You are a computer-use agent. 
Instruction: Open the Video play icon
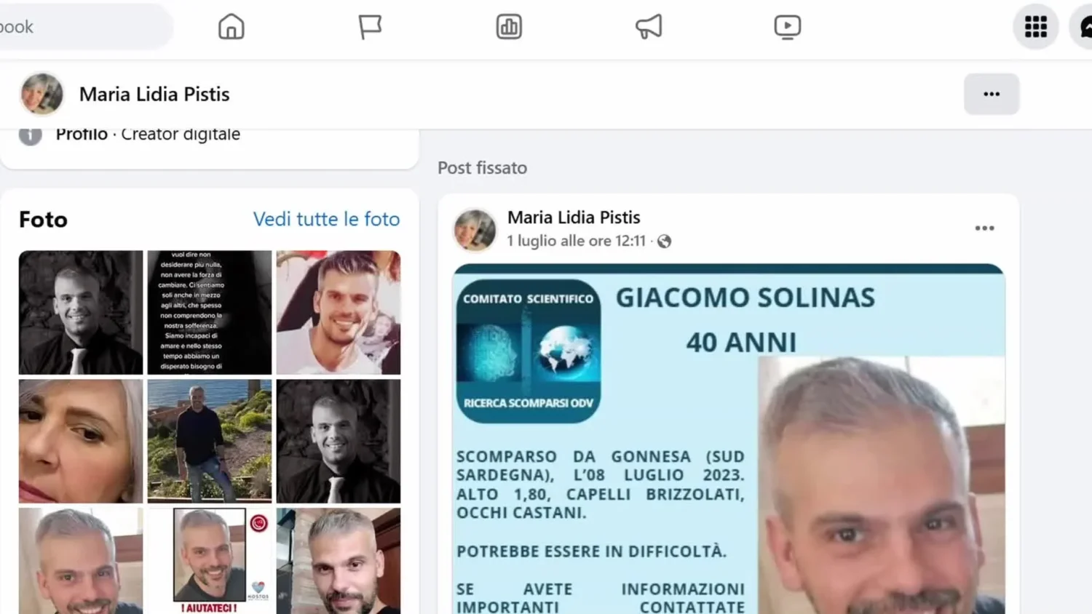[x=787, y=27]
